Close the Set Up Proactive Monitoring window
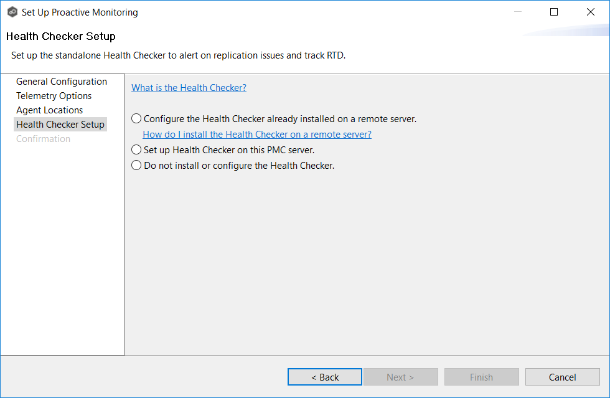Viewport: 610px width, 398px height. [x=591, y=12]
